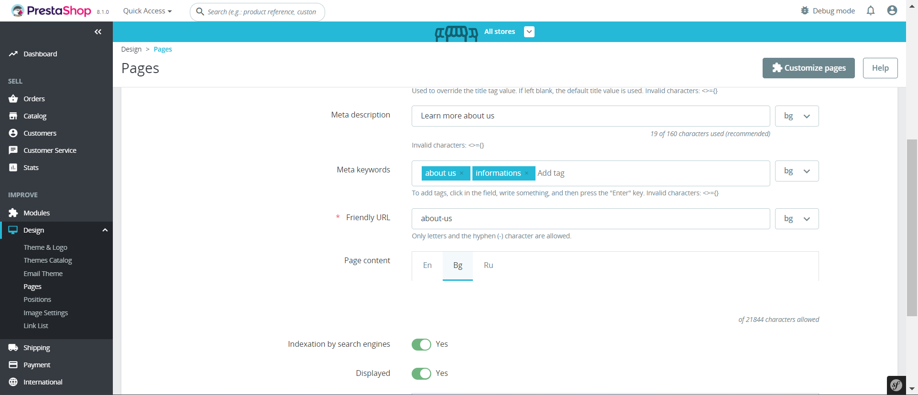Click the PrestaShop logo
Screen dimensions: 918x395
51,11
